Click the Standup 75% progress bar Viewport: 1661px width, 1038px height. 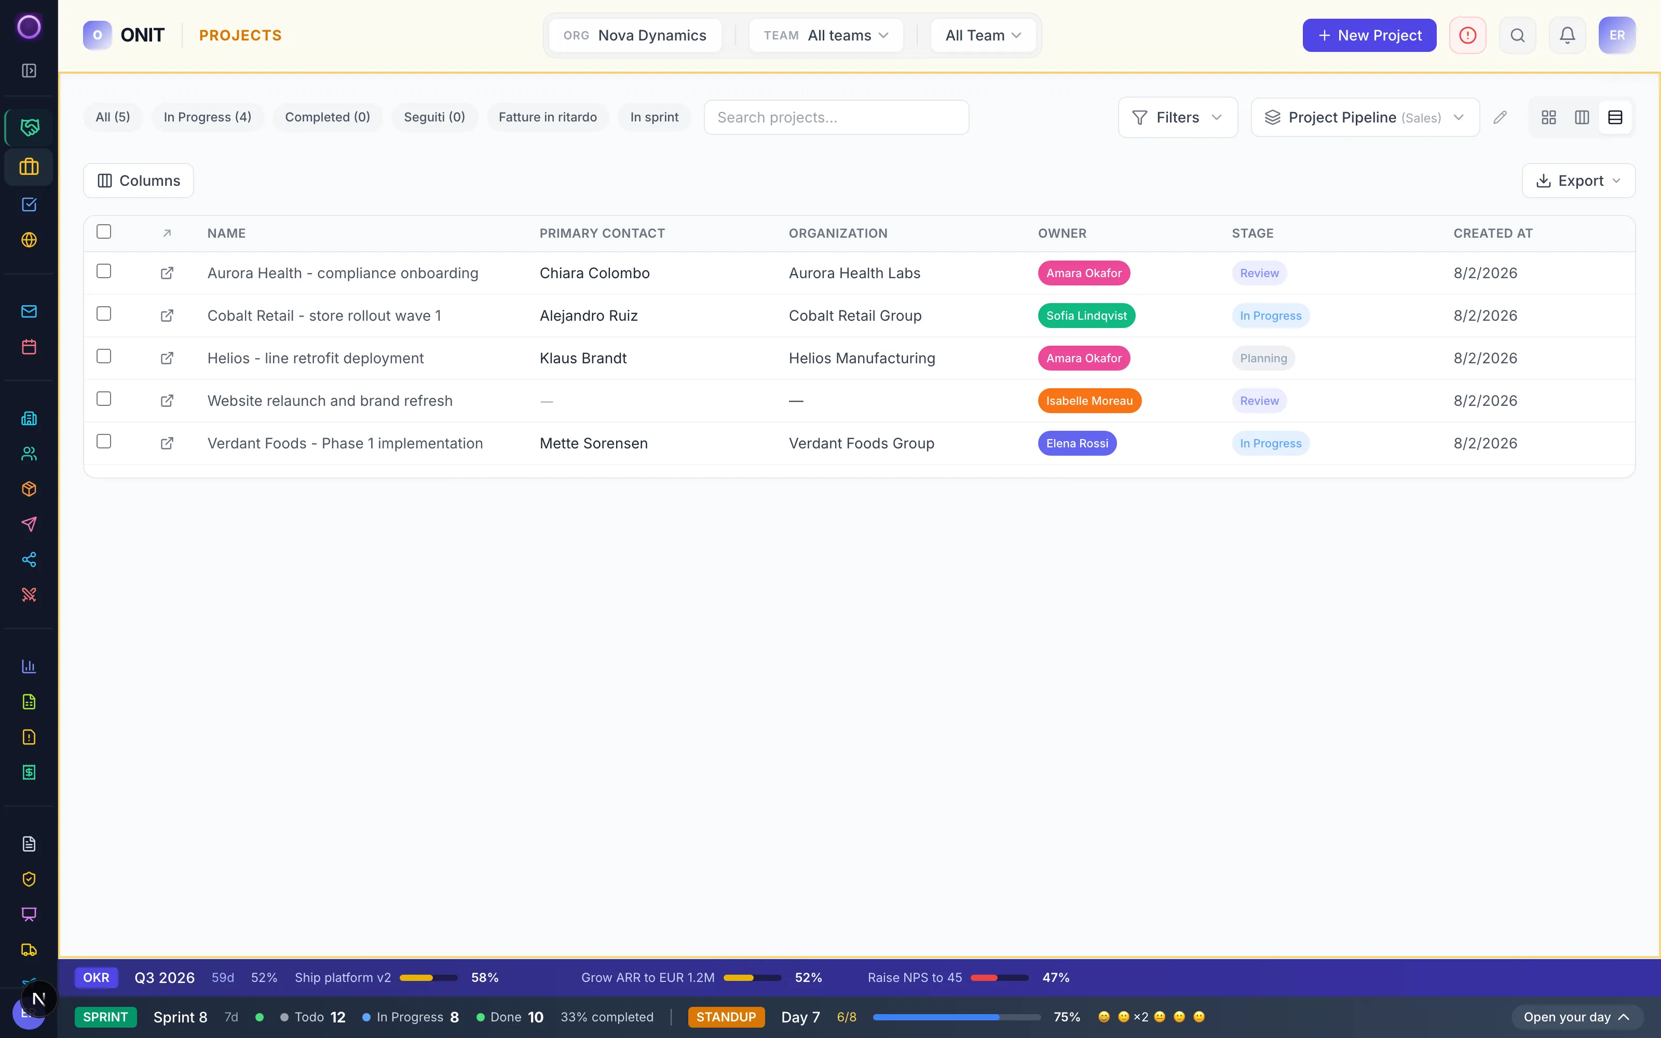pos(957,1017)
